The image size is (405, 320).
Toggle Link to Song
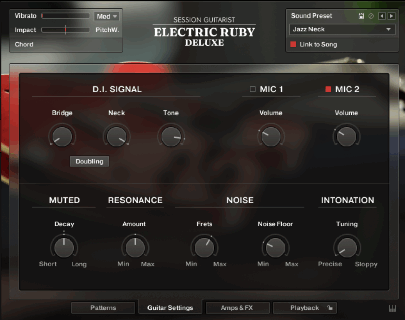click(293, 44)
